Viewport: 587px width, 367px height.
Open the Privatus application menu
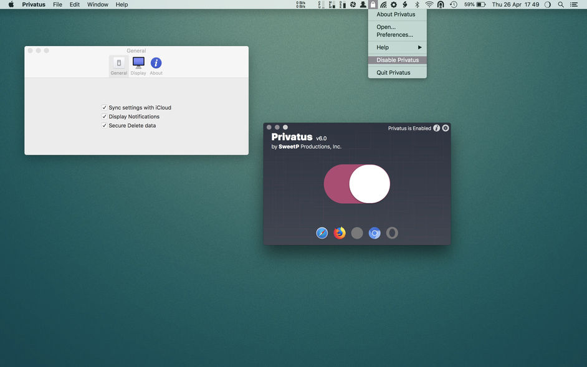[34, 4]
